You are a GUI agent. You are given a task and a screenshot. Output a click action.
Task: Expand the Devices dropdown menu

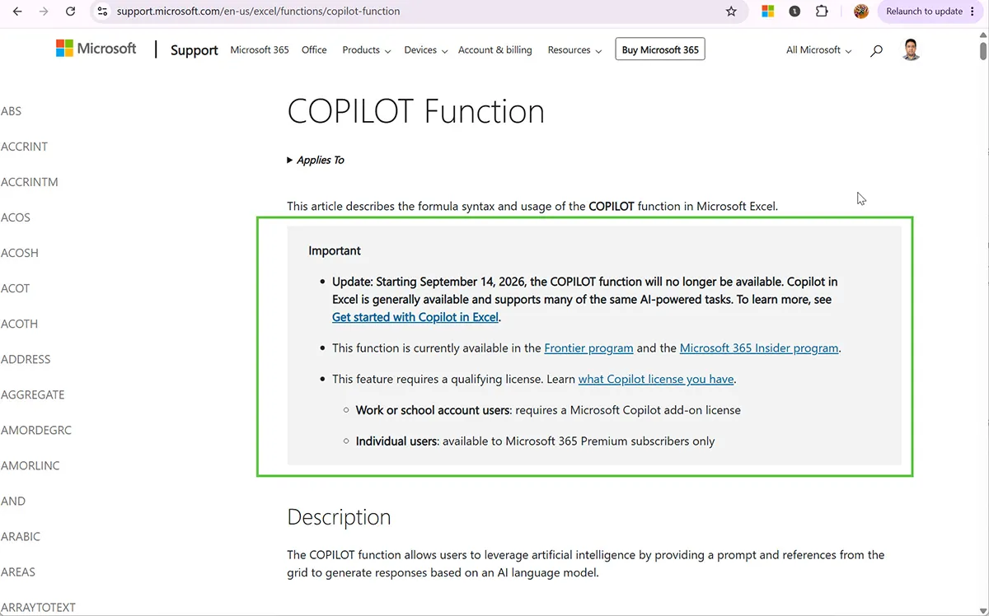pos(425,50)
